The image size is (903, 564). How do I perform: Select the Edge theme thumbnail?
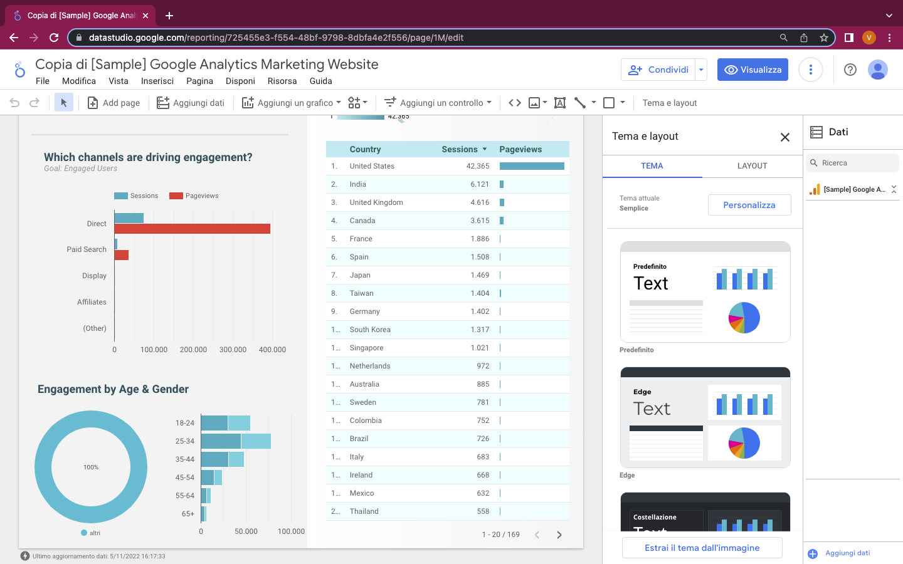[705, 417]
